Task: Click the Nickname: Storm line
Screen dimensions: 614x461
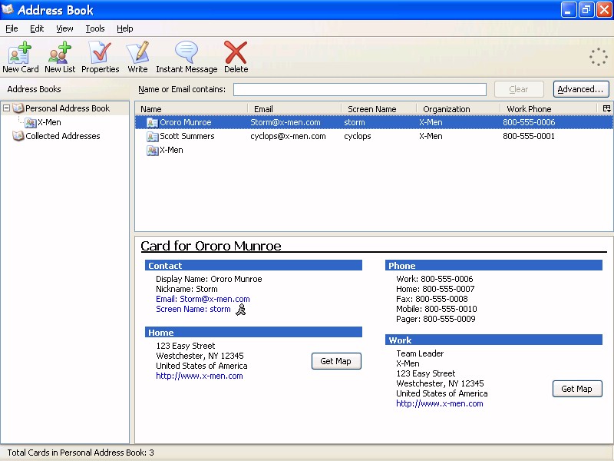Action: [x=187, y=289]
